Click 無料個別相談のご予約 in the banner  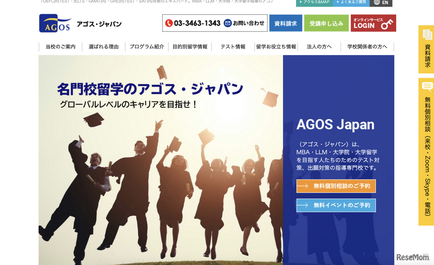(336, 186)
